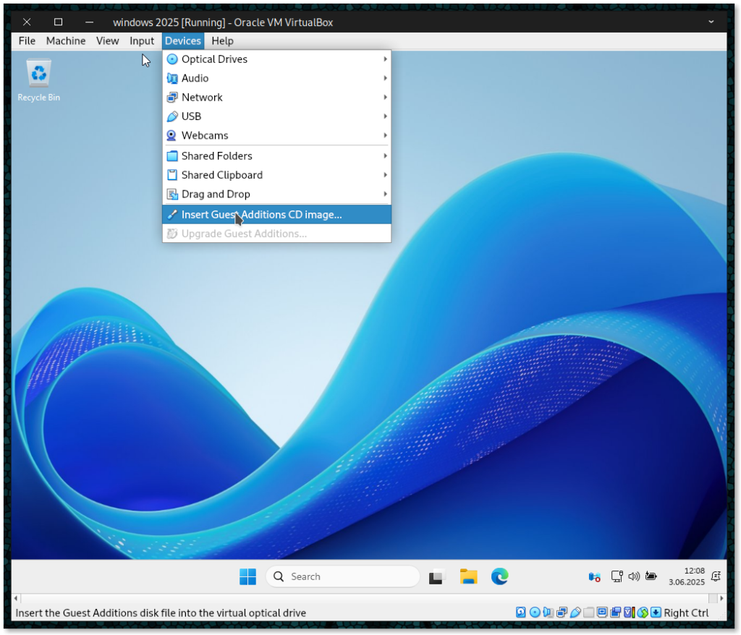Click the shared folders status bar indicator

point(589,613)
